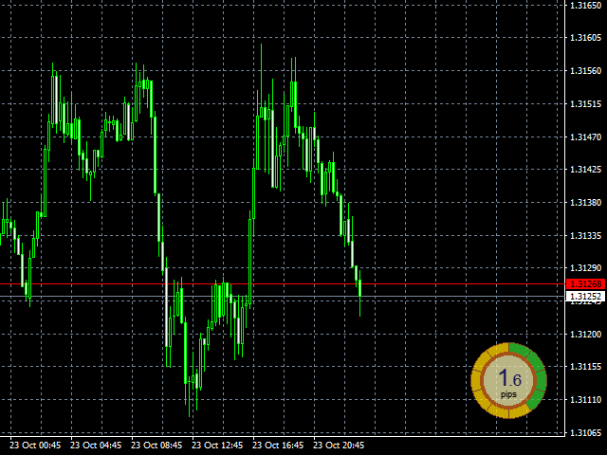Click the 1.31650 price scale label
Viewport: 607px width, 455px height.
[585, 7]
